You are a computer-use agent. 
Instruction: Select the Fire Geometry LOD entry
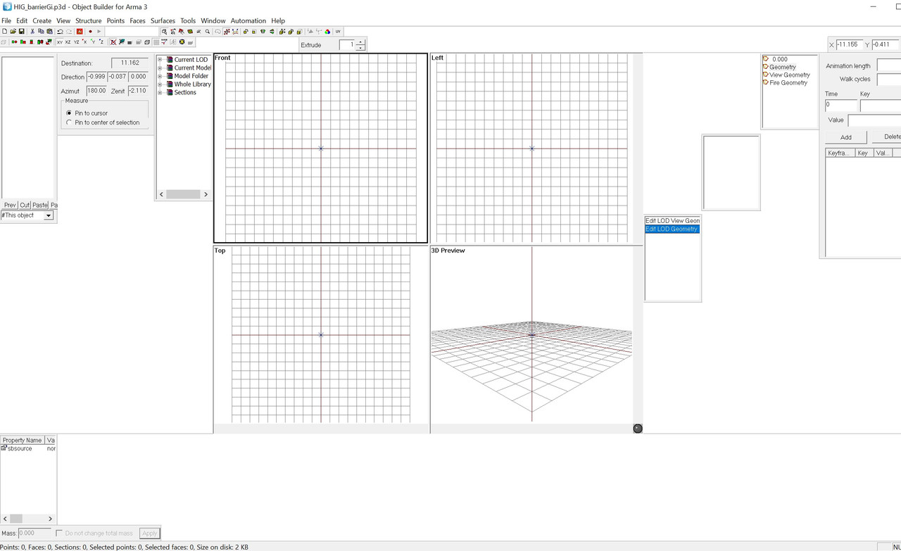pos(788,82)
